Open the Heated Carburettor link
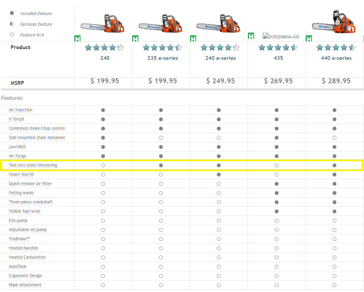This screenshot has height=292, width=364. tap(27, 257)
